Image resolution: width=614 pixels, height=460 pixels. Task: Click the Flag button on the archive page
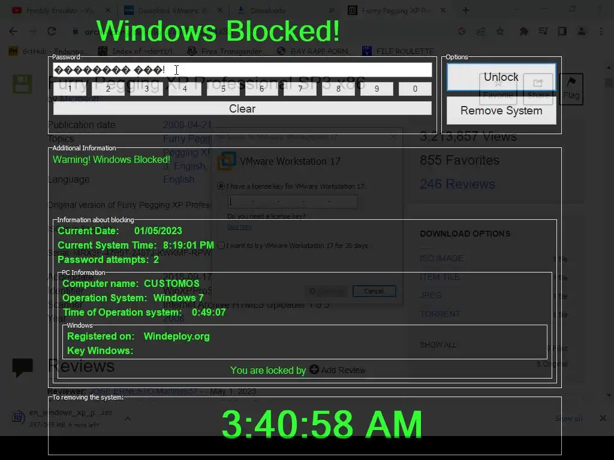571,89
